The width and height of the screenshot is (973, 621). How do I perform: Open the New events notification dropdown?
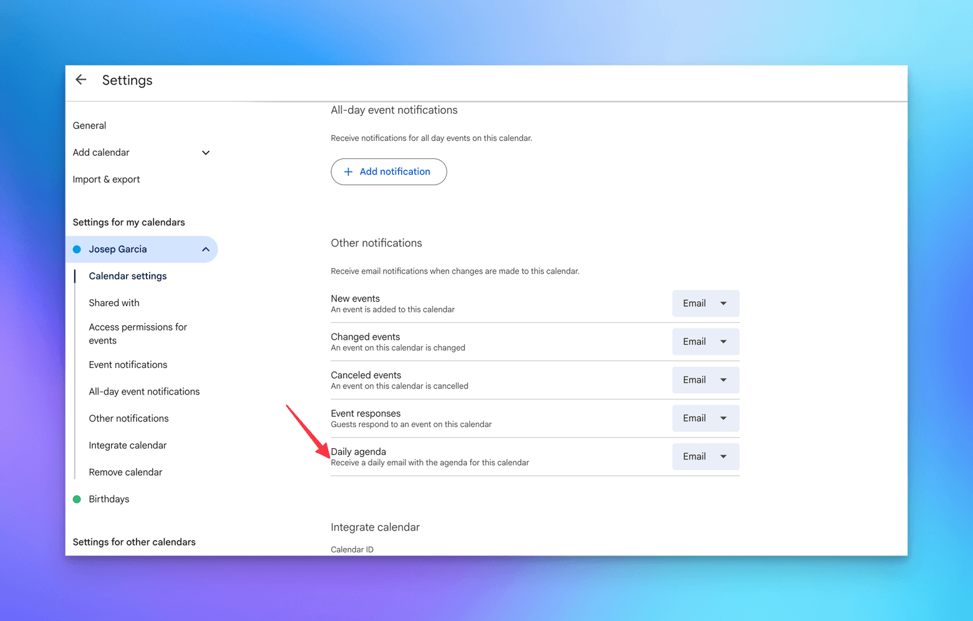[x=705, y=304]
